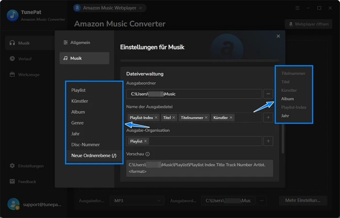The image size is (340, 218).
Task: Click the support account avatar
Action: click(x=14, y=204)
